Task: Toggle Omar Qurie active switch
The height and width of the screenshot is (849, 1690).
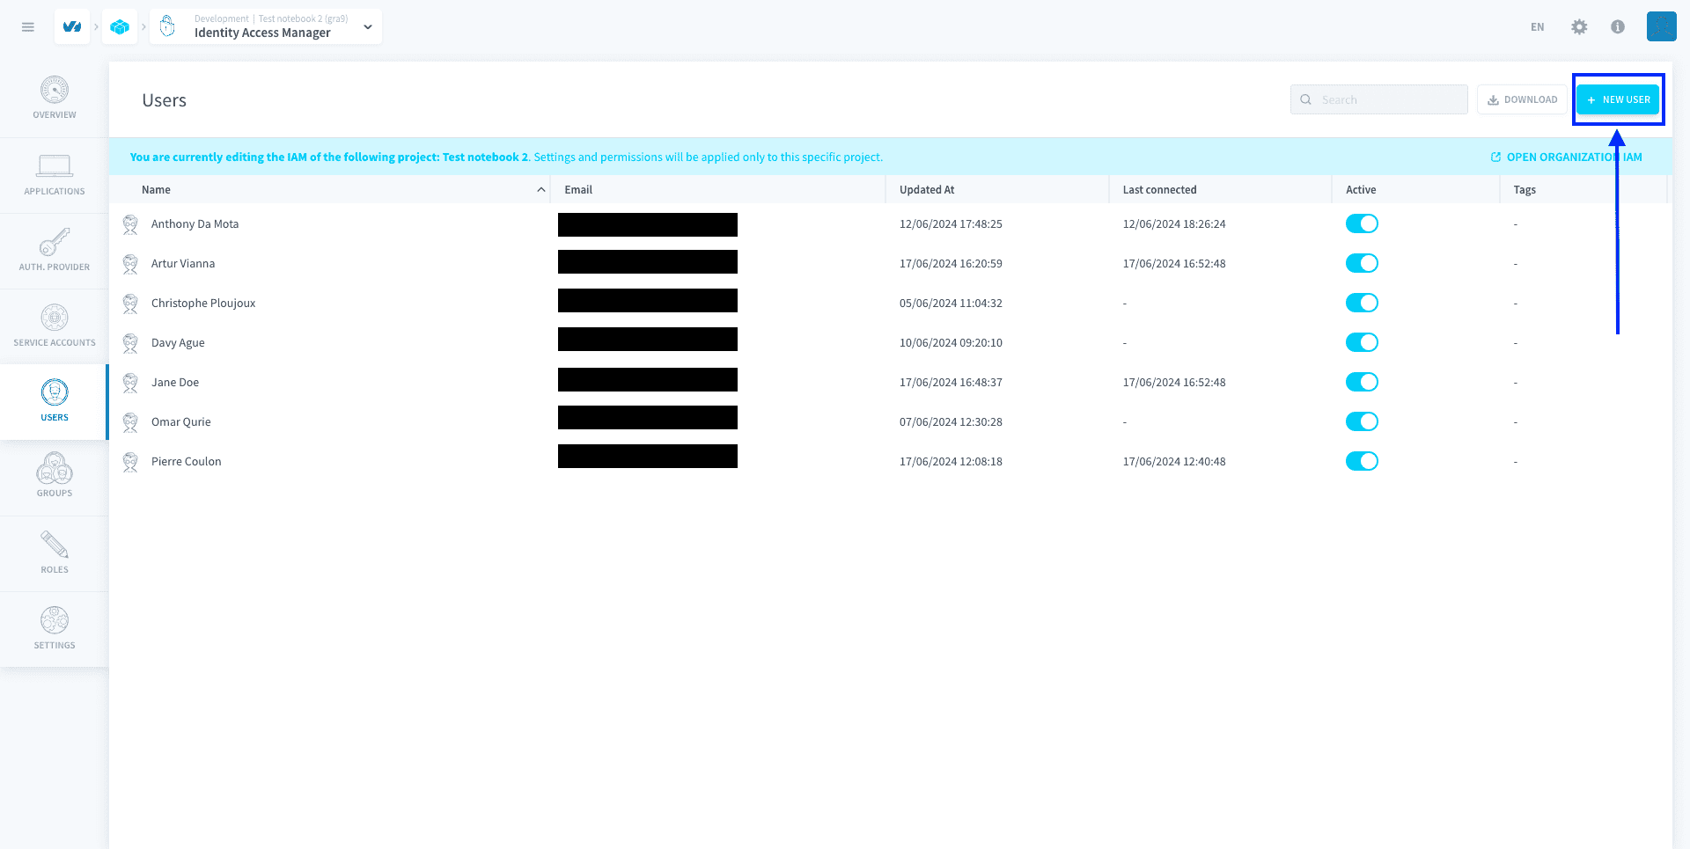Action: (x=1362, y=421)
